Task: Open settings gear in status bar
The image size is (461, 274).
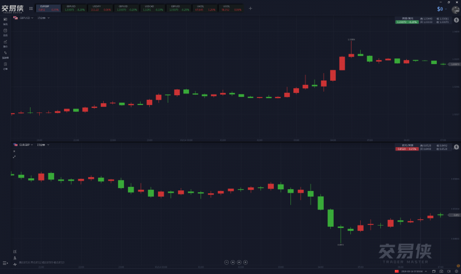Action: [456, 271]
